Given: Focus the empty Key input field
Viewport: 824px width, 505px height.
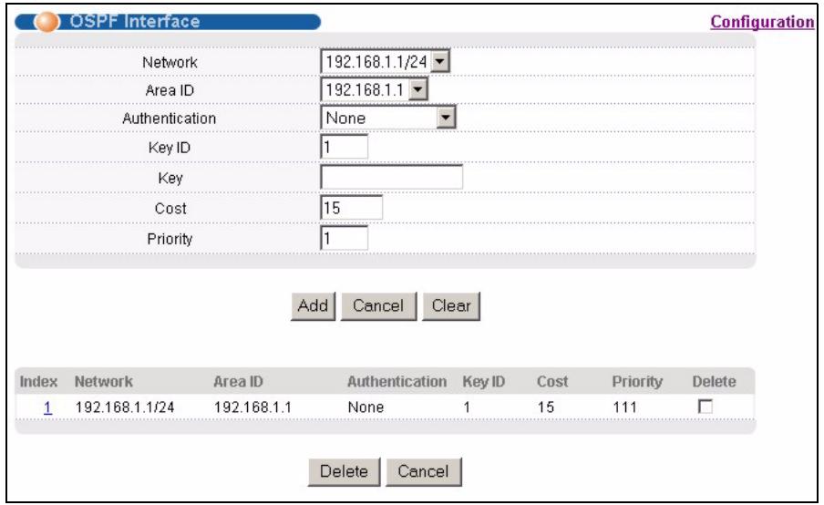Looking at the screenshot, I should click(x=392, y=177).
